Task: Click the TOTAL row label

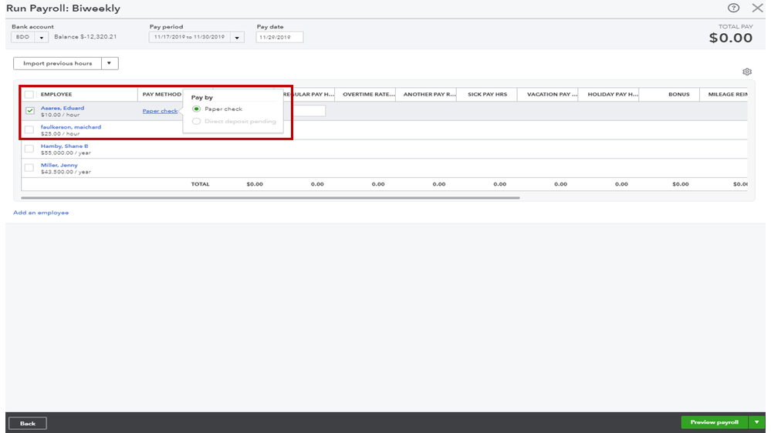Action: (200, 184)
